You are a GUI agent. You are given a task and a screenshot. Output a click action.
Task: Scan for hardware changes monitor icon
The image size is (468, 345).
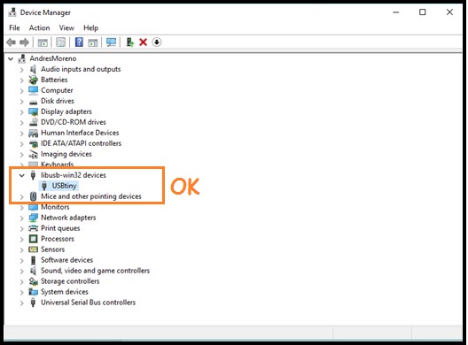111,42
